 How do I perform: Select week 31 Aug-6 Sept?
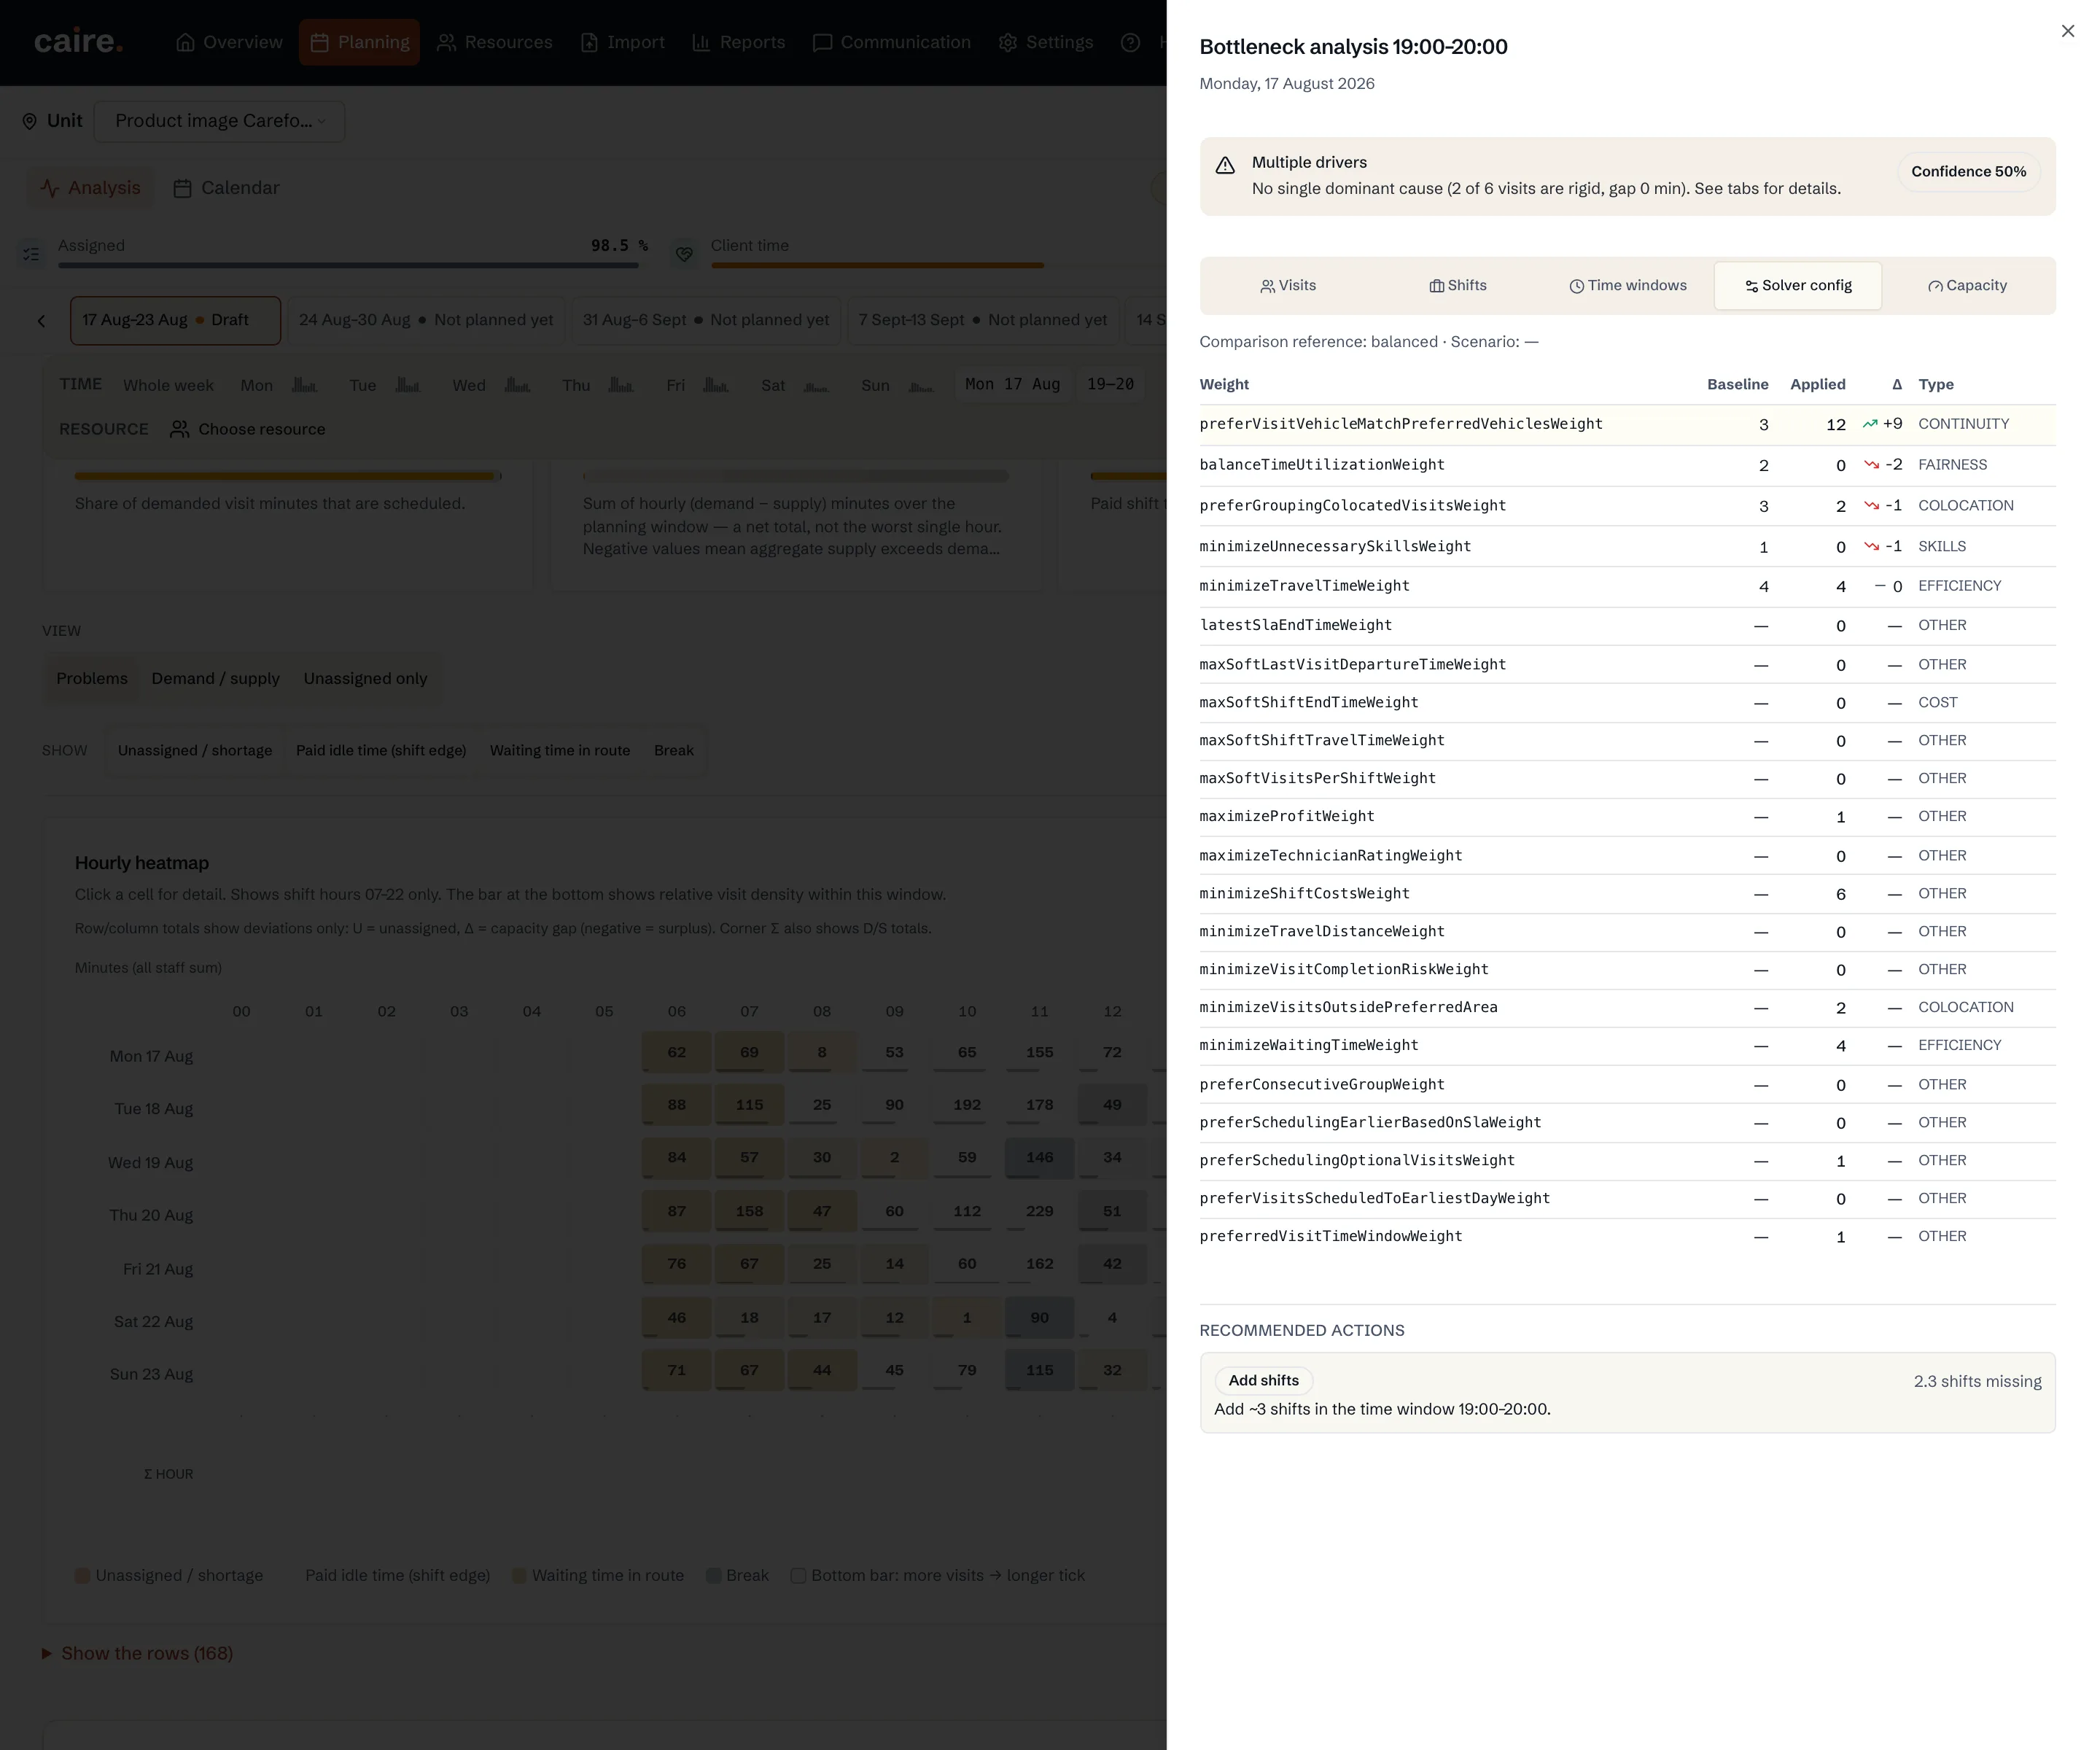point(706,320)
